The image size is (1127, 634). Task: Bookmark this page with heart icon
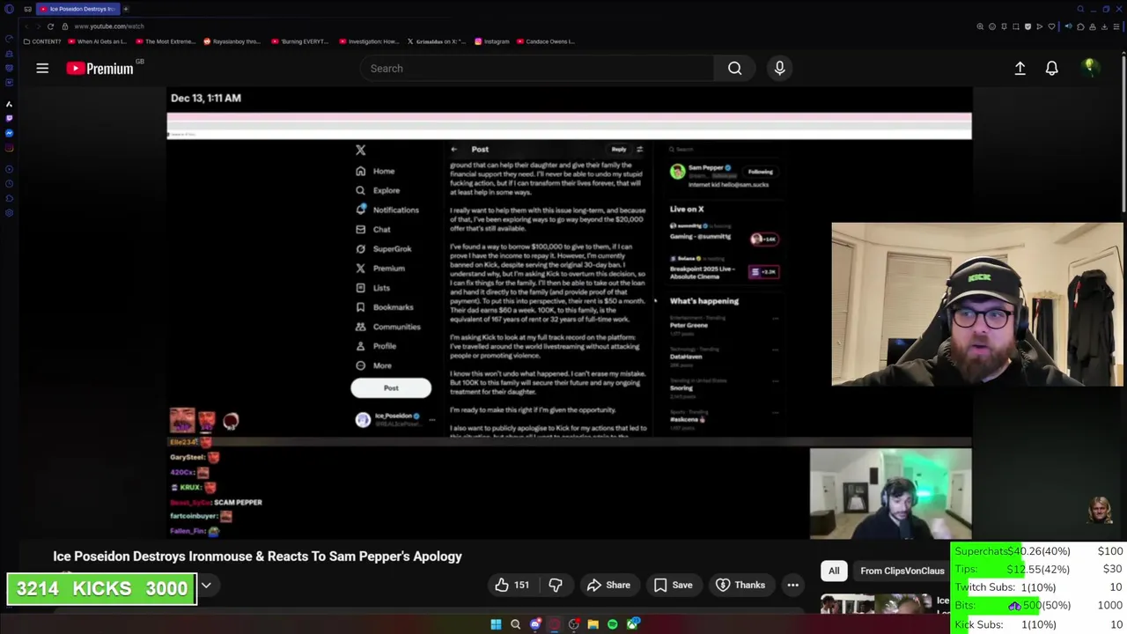[x=1051, y=26]
